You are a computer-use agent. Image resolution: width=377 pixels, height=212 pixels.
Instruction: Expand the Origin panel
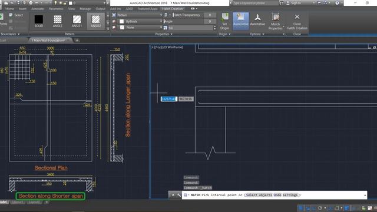pos(224,34)
